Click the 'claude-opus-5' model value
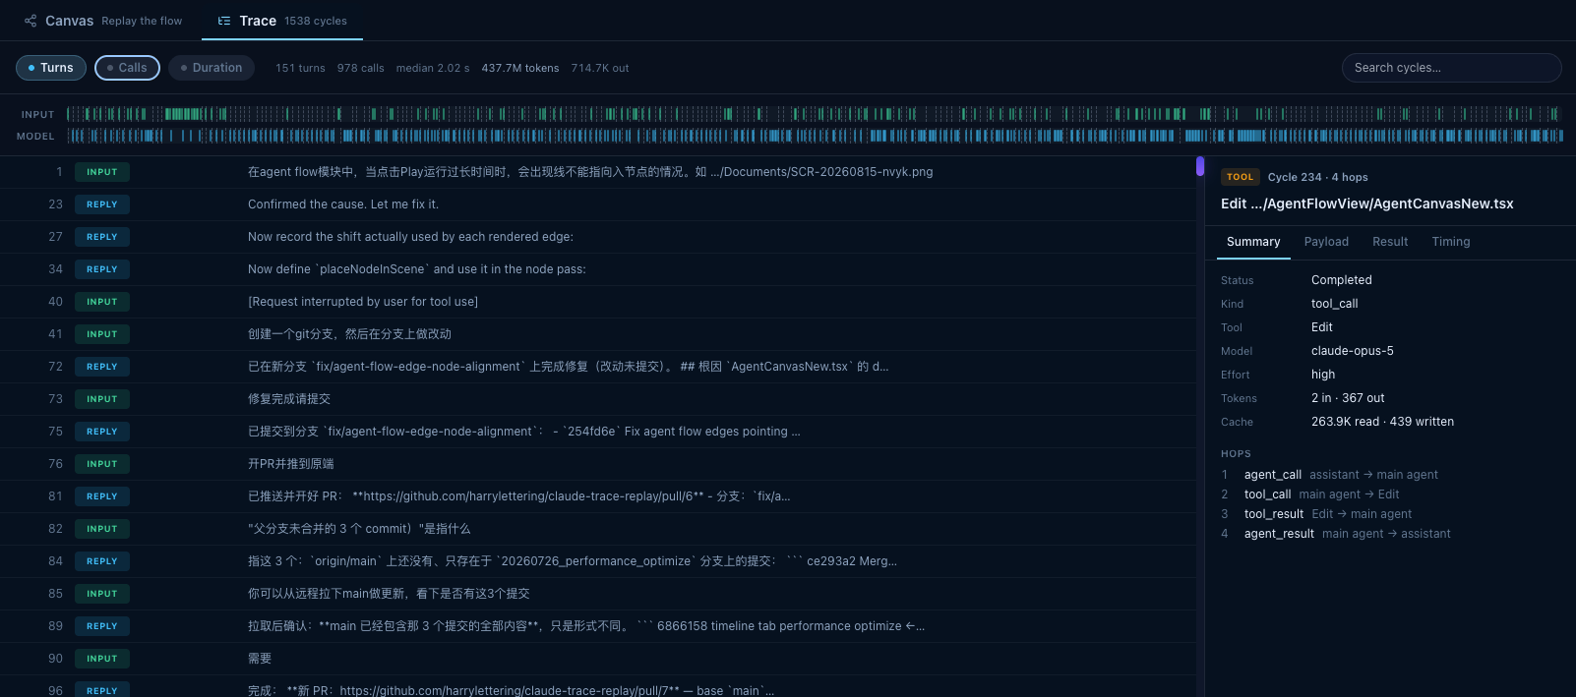The image size is (1576, 697). (x=1353, y=351)
